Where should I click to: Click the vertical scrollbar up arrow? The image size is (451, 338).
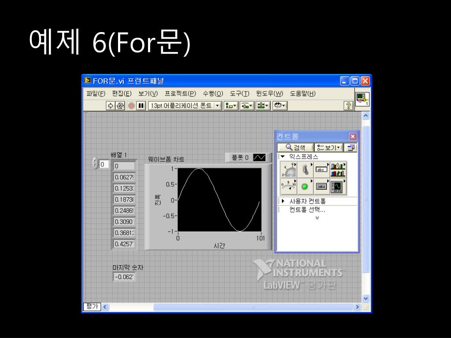pyautogui.click(x=366, y=116)
